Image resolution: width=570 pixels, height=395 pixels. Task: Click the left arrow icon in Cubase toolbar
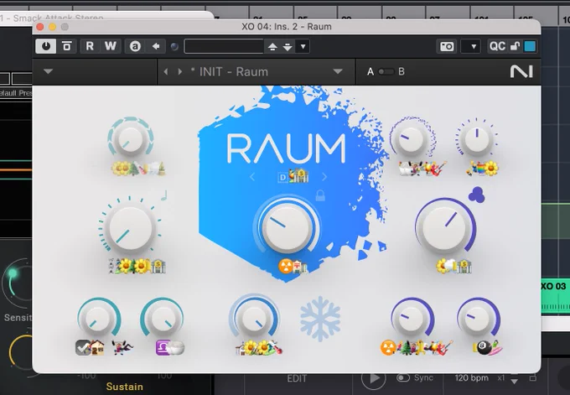pyautogui.click(x=156, y=46)
